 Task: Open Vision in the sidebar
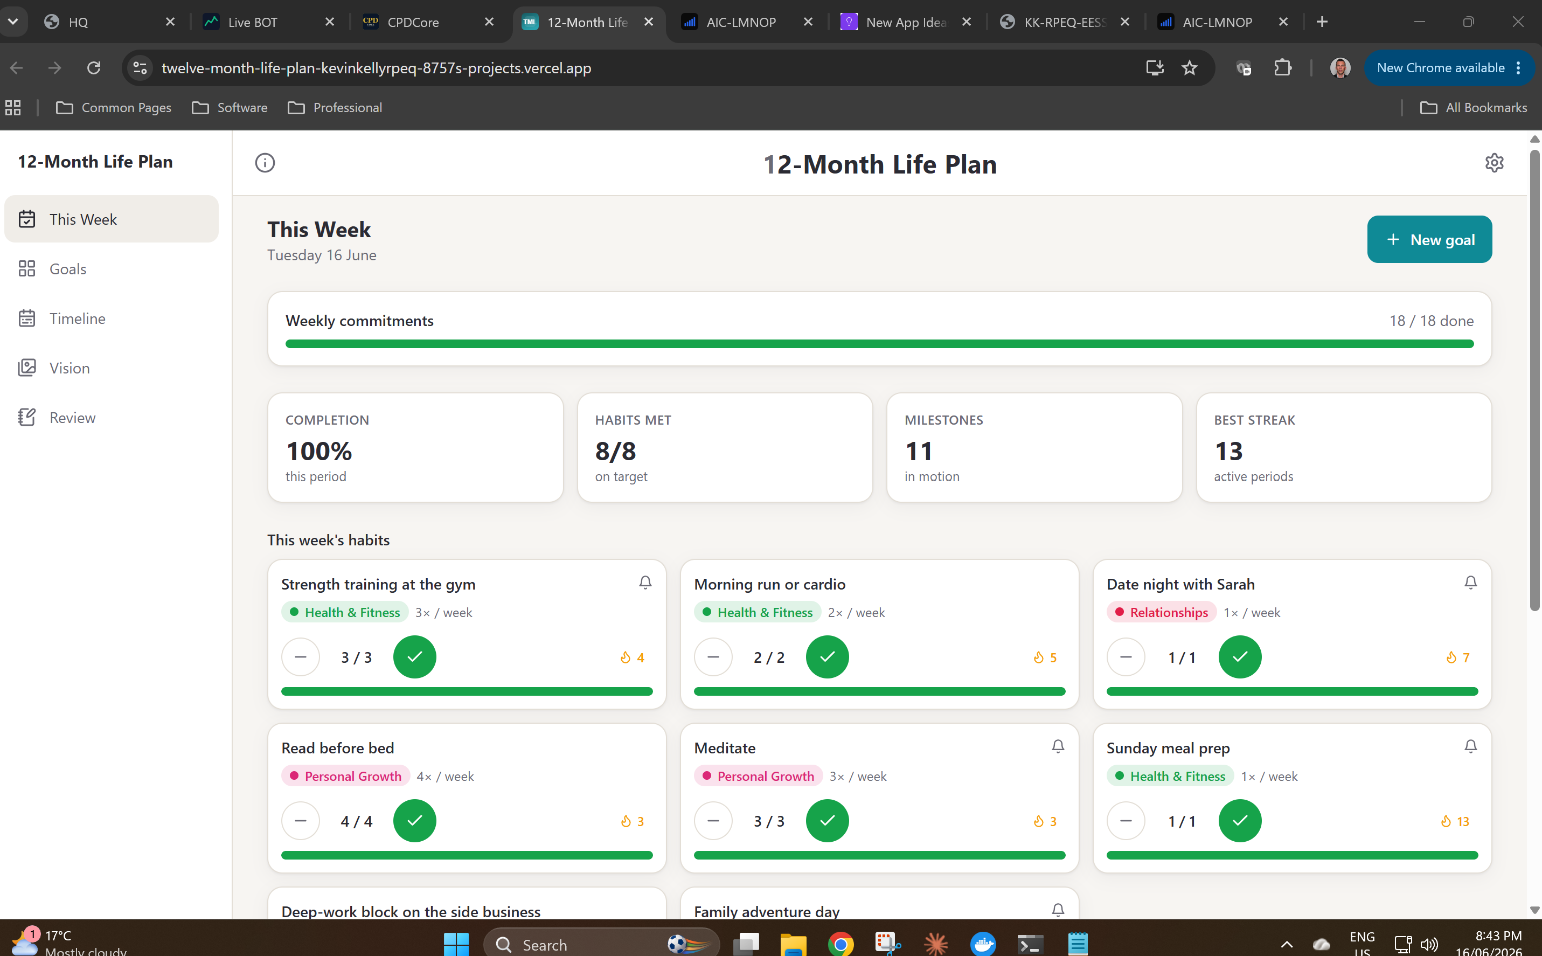[111, 368]
